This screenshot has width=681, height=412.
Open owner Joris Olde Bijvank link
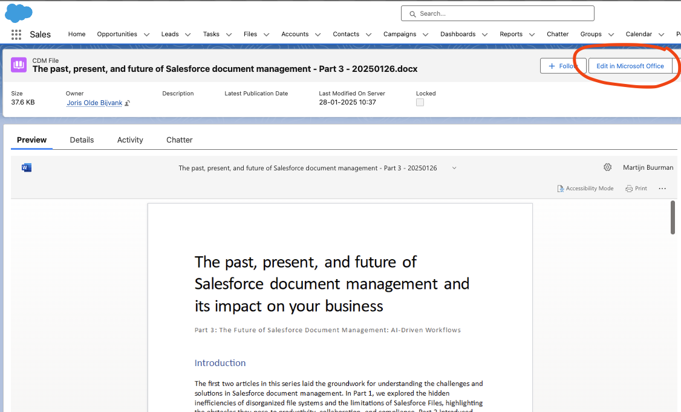point(94,103)
